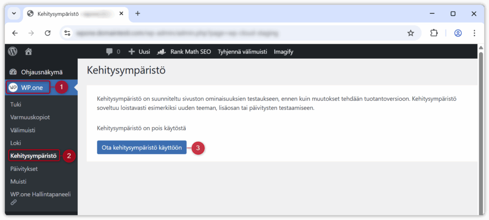The height and width of the screenshot is (220, 489).
Task: Open the site home icon
Action: (x=29, y=51)
